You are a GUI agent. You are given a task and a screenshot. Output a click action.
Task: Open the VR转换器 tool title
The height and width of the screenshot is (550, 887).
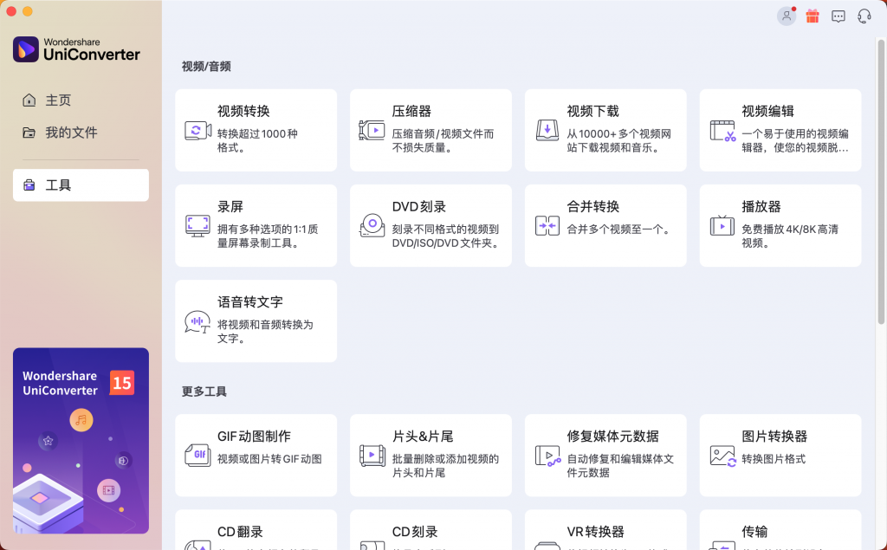pyautogui.click(x=596, y=532)
